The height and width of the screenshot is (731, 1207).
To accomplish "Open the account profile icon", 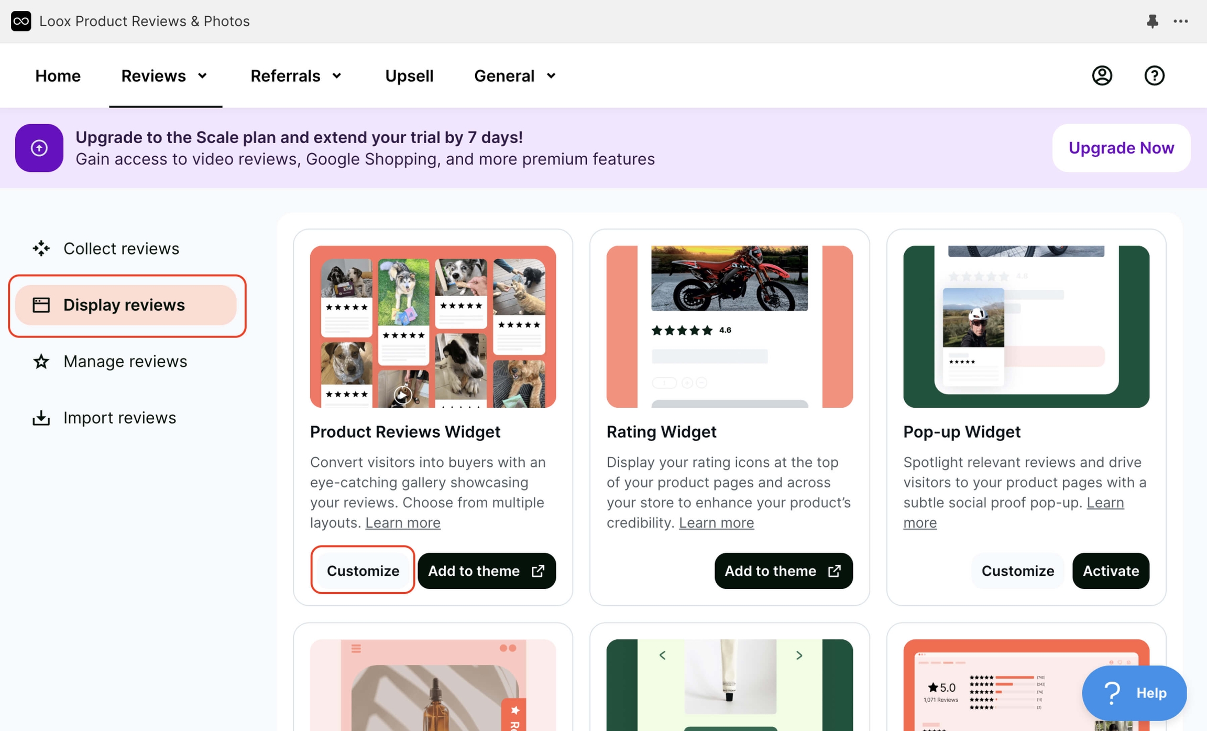I will (1102, 75).
